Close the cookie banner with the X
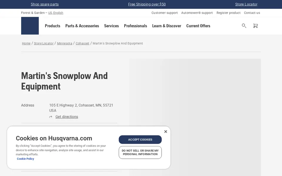Viewport: 282px width, 176px height. click(x=166, y=132)
